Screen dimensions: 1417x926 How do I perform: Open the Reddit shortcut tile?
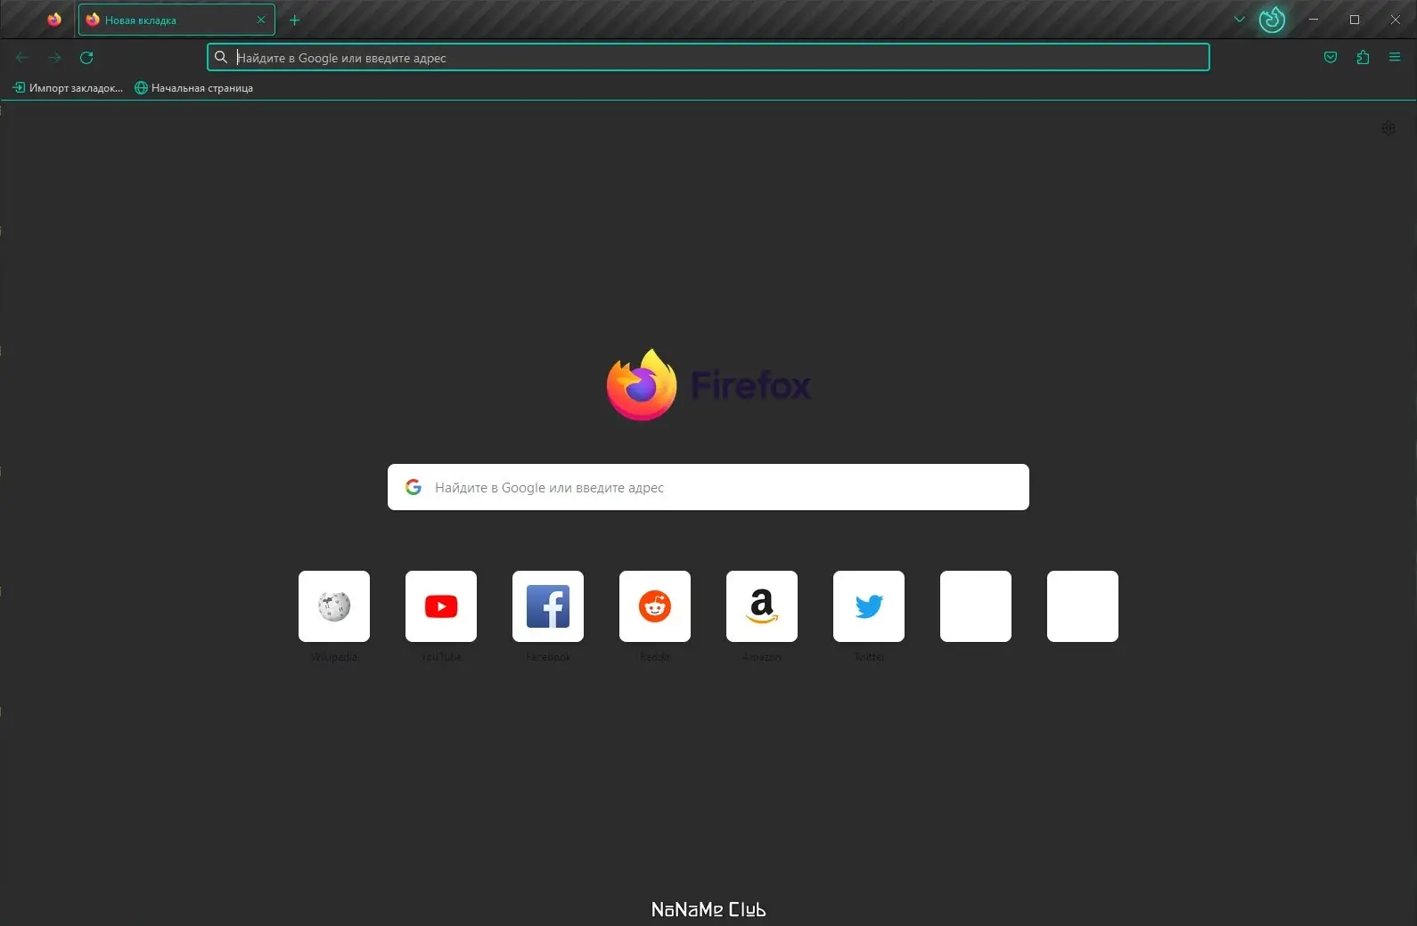click(655, 606)
